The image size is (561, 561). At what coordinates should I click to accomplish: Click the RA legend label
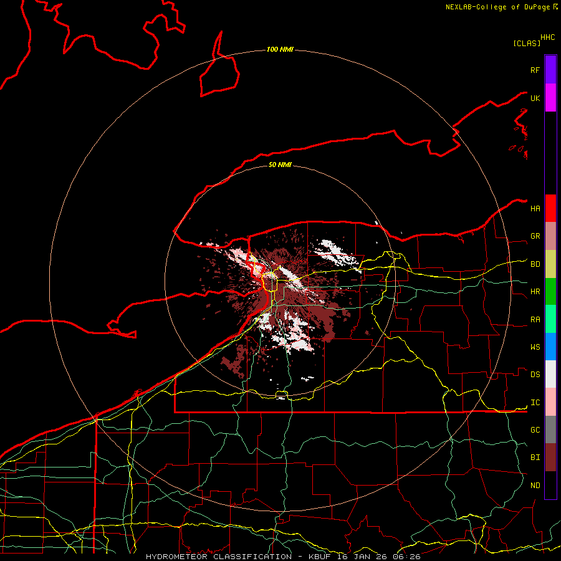click(535, 320)
